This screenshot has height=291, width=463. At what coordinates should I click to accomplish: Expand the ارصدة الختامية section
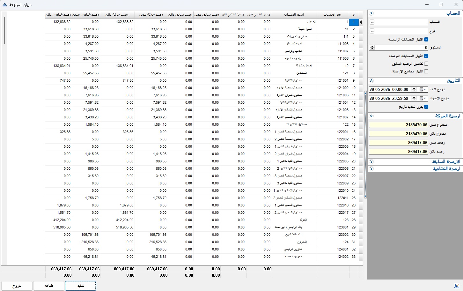click(371, 169)
